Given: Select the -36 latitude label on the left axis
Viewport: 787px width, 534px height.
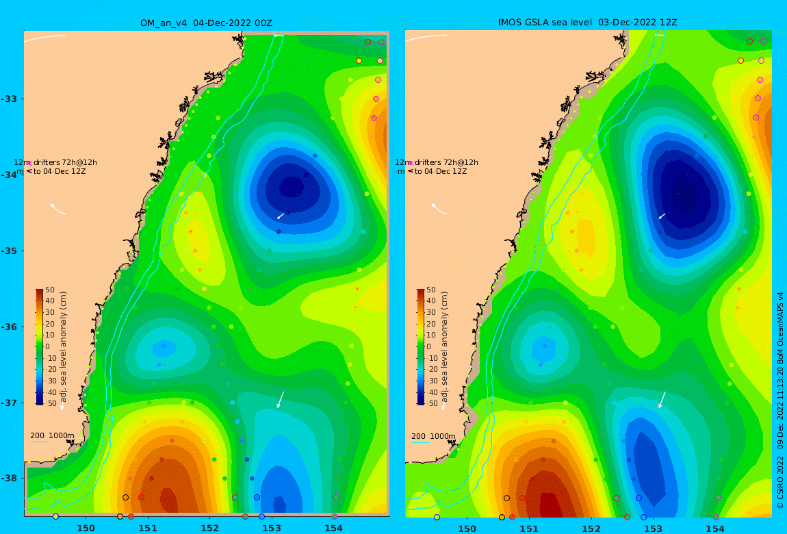Looking at the screenshot, I should pos(8,327).
